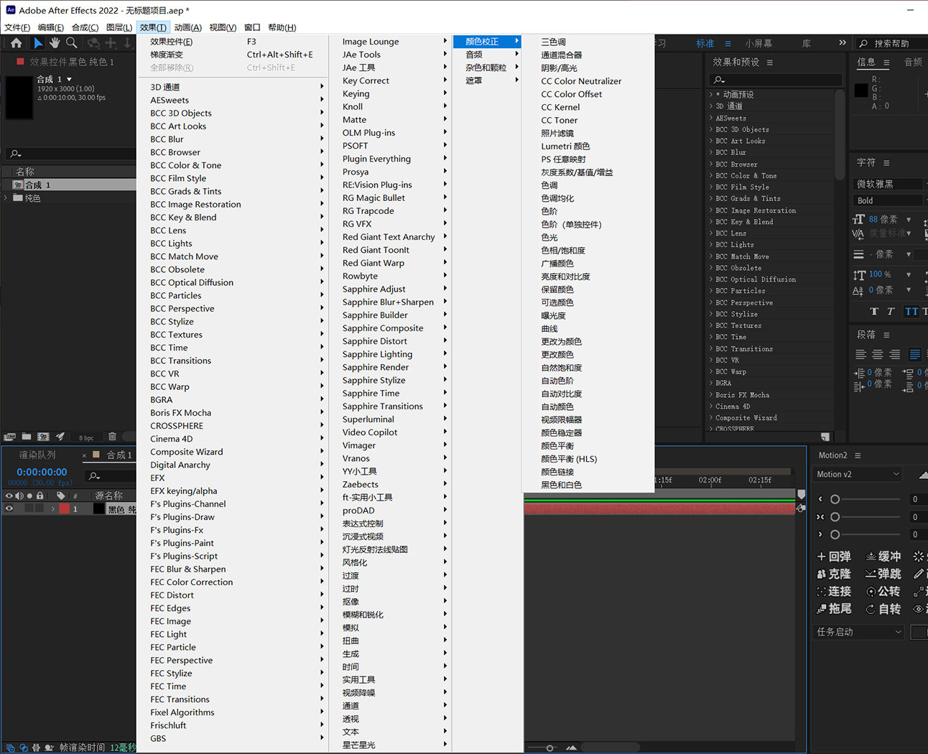Toggle All Caps TT in Character panel
This screenshot has width=928, height=754.
[911, 311]
